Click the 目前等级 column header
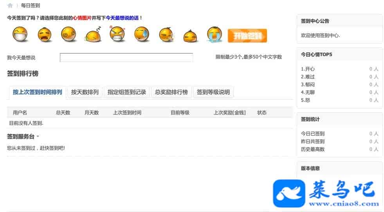 coord(180,113)
